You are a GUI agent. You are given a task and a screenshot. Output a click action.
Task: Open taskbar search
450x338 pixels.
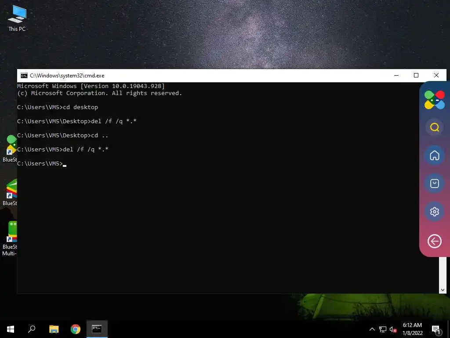[x=32, y=329]
